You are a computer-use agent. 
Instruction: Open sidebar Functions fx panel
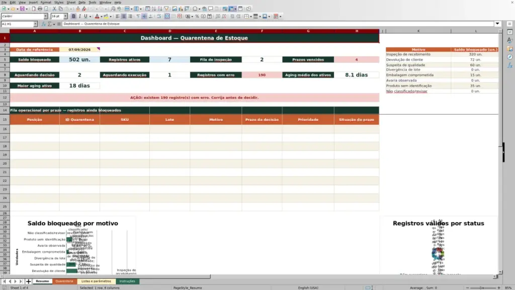point(510,65)
